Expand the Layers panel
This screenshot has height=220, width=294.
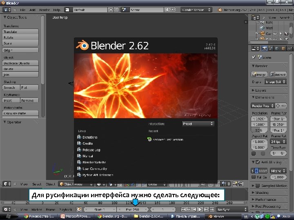(253, 90)
